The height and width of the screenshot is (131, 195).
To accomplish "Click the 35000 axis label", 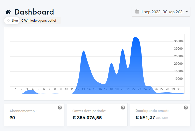I will 178,41.
